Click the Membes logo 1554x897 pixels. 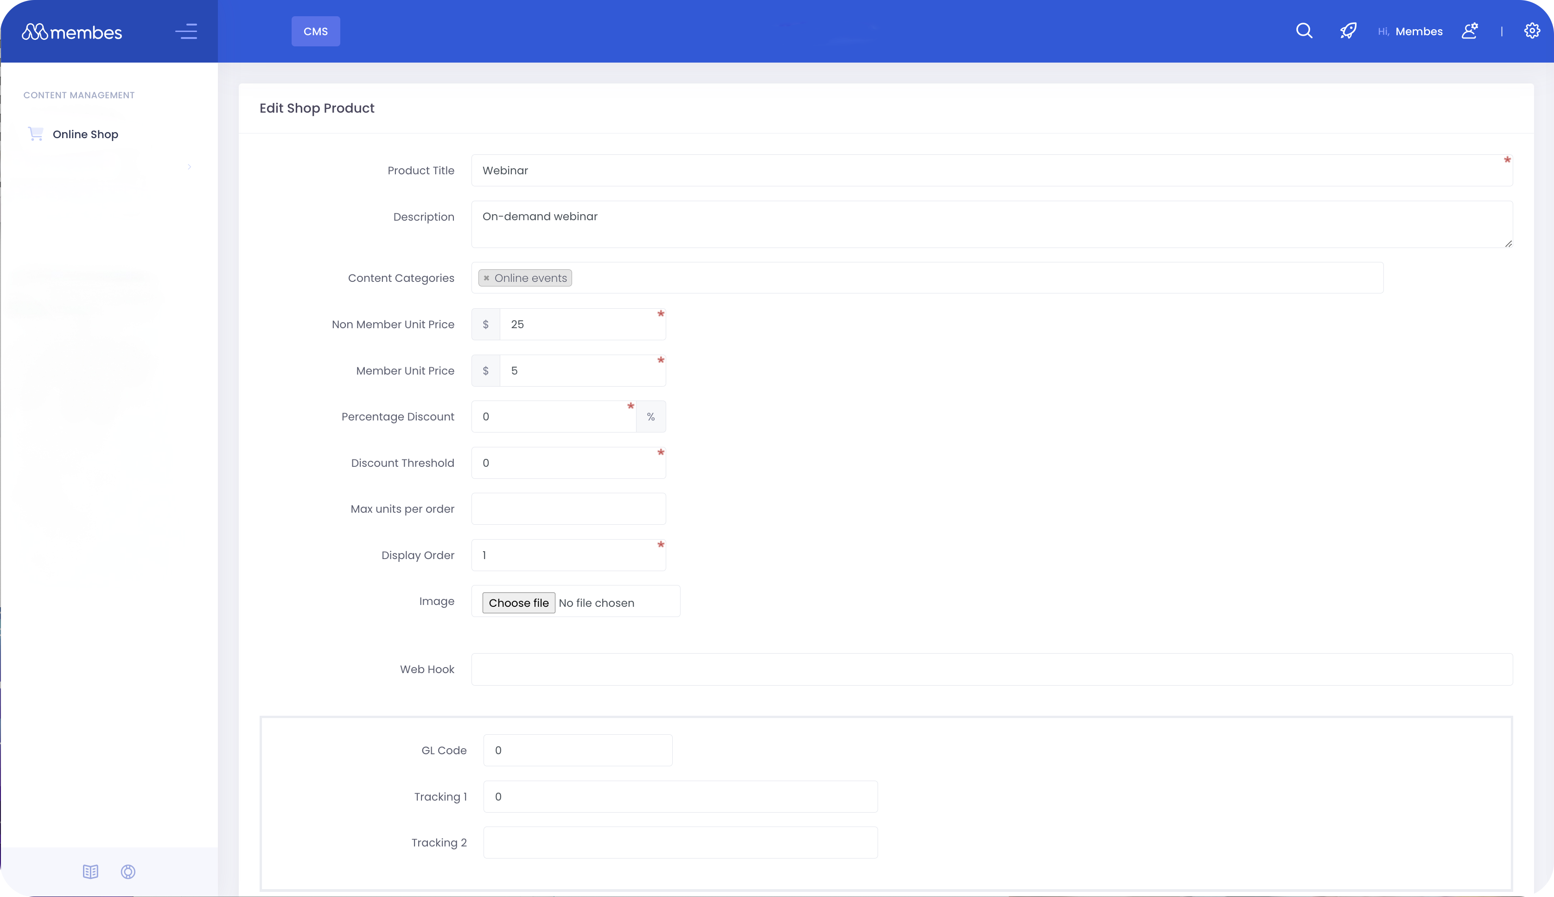(x=71, y=31)
